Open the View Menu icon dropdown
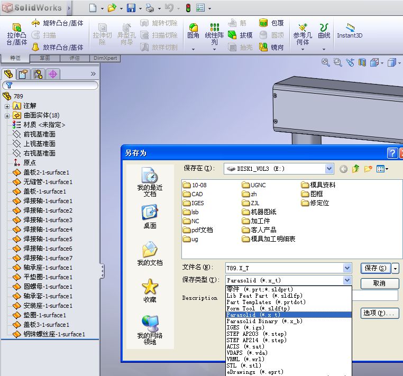403x376 pixels. pos(382,169)
